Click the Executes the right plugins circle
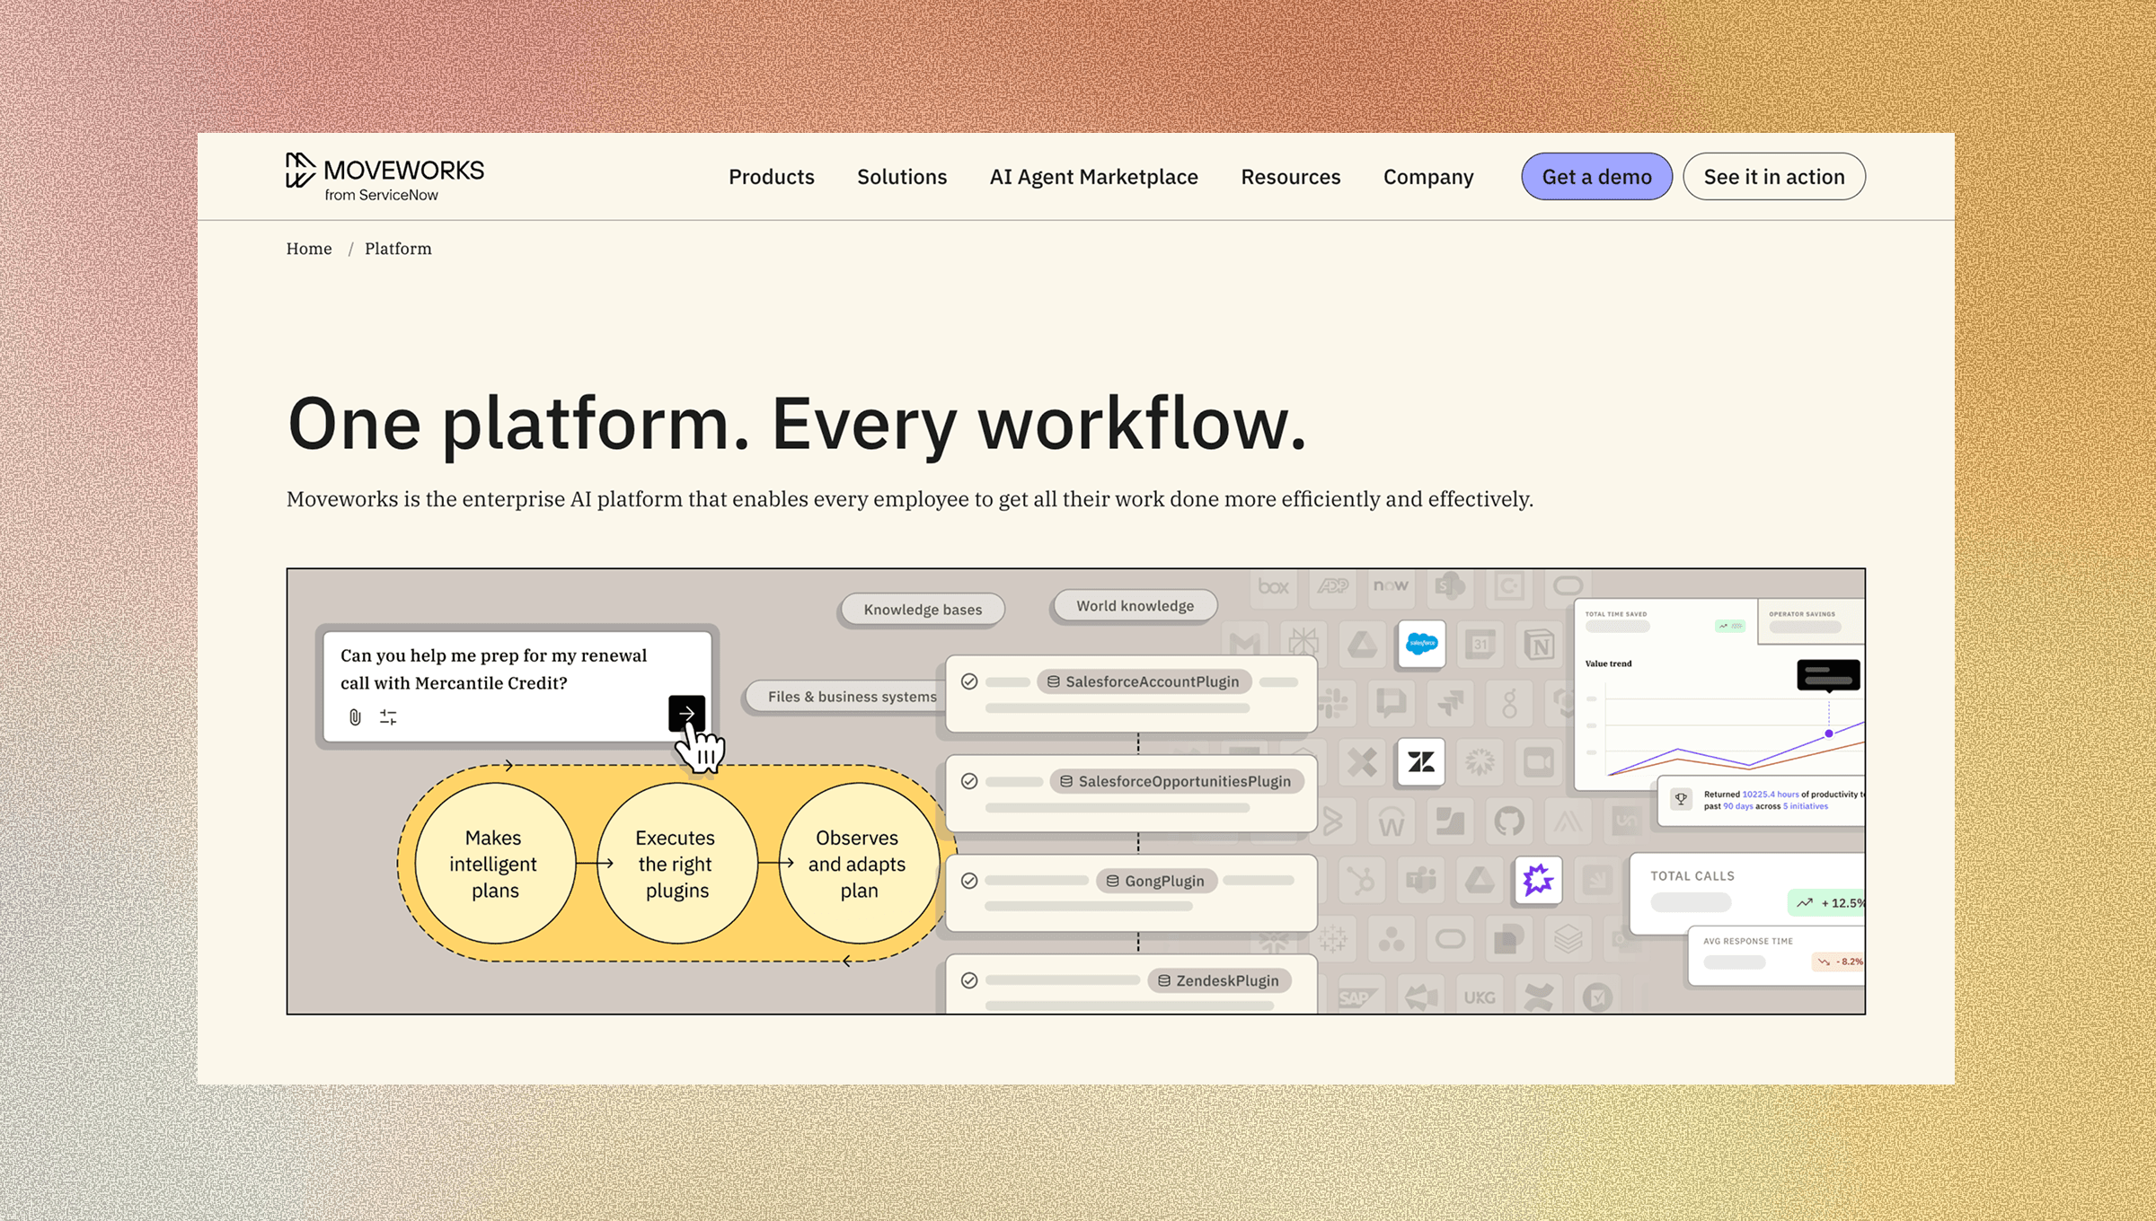 [x=676, y=864]
